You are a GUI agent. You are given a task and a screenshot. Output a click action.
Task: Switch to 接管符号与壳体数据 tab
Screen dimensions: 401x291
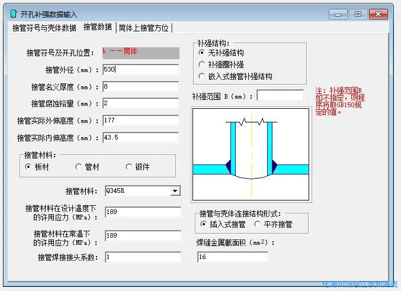(44, 28)
